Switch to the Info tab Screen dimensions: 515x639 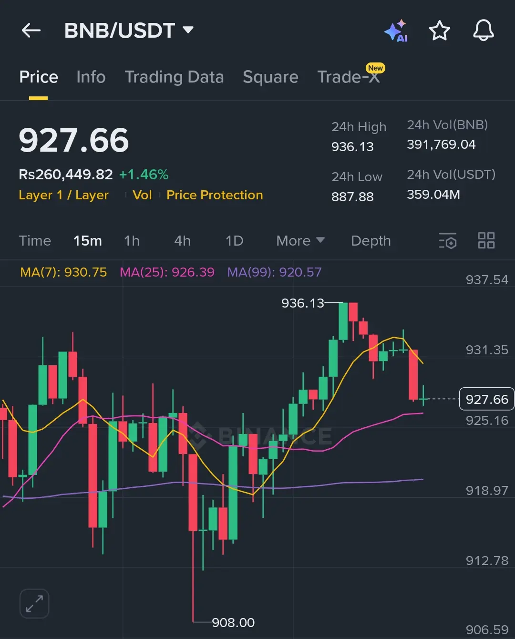(91, 77)
